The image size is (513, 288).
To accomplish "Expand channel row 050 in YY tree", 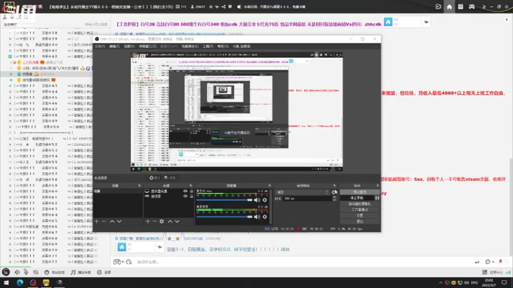I will coord(10,127).
